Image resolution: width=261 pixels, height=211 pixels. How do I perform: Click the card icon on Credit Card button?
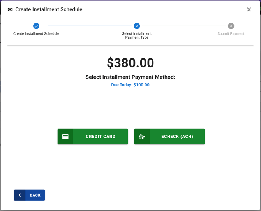click(x=65, y=137)
